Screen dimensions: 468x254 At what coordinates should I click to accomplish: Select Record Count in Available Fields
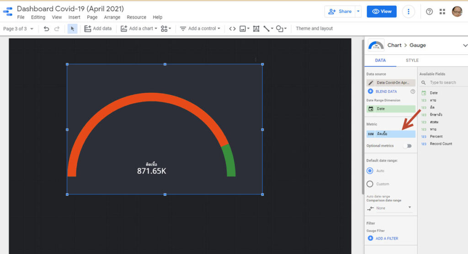(x=441, y=144)
